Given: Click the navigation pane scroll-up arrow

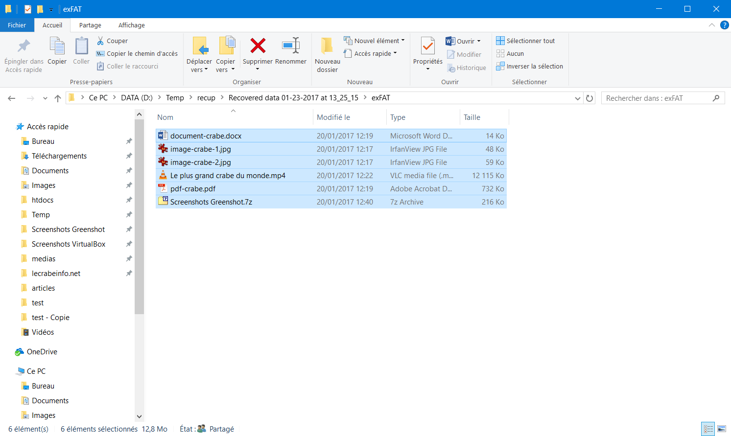Looking at the screenshot, I should tap(139, 115).
